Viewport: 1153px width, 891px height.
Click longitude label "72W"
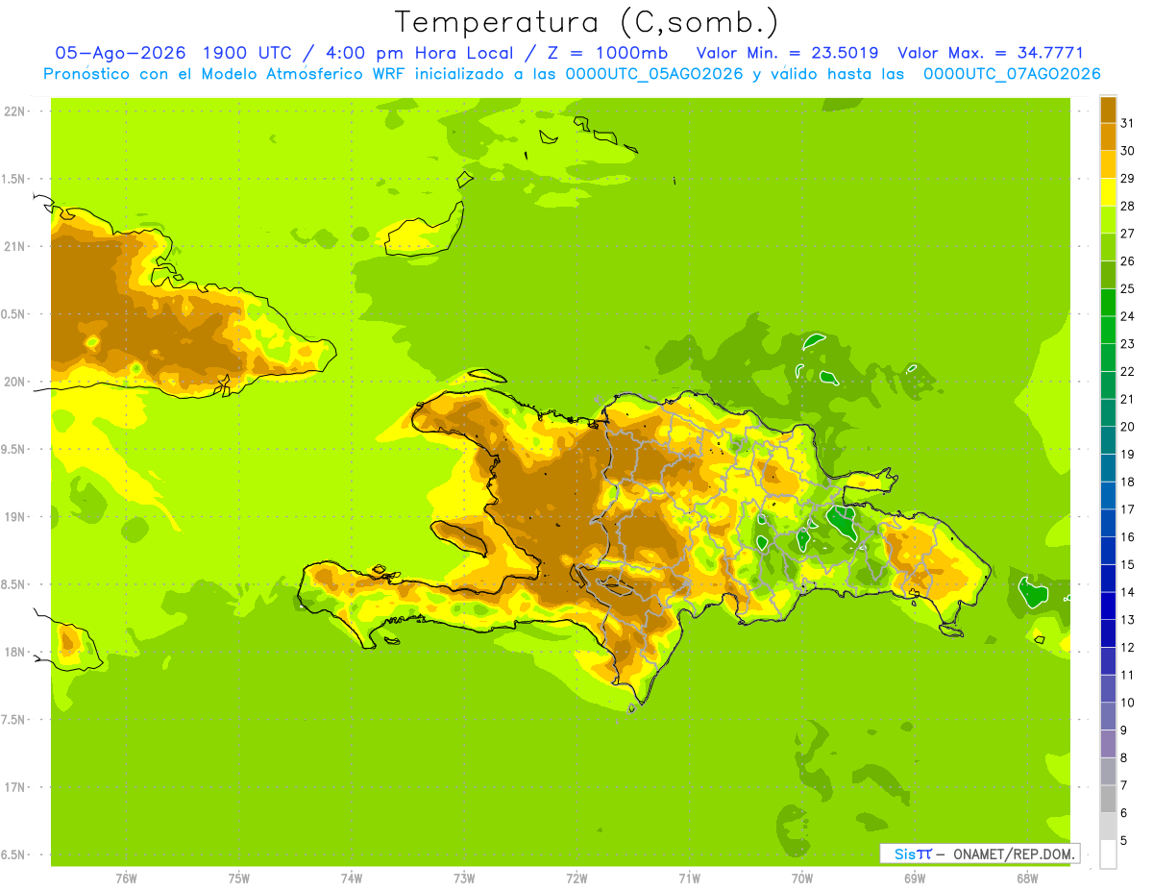click(576, 879)
